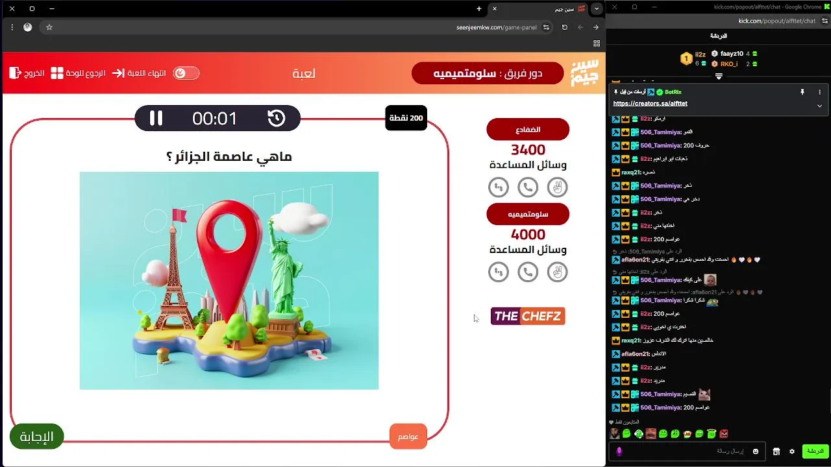Use الضفادع team's swap lifeline icon
Image resolution: width=831 pixels, height=467 pixels.
[x=499, y=187]
